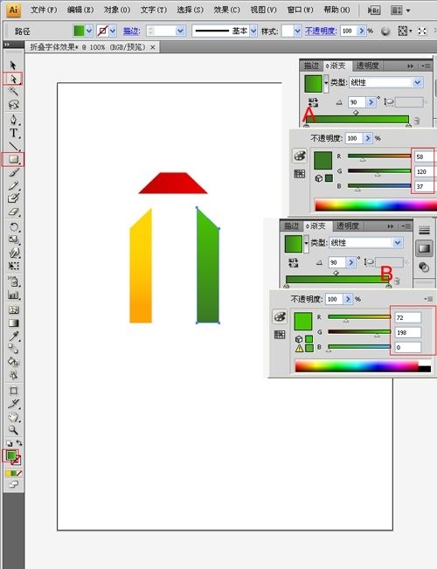The height and width of the screenshot is (569, 437).
Task: Select the Live Paint Bucket tool
Action: pos(13,362)
